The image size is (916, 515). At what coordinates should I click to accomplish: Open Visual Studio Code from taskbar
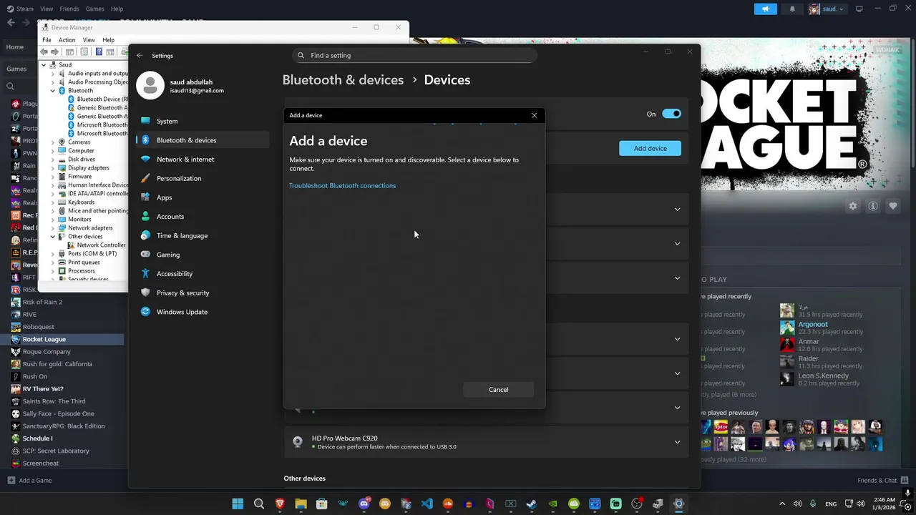(427, 504)
